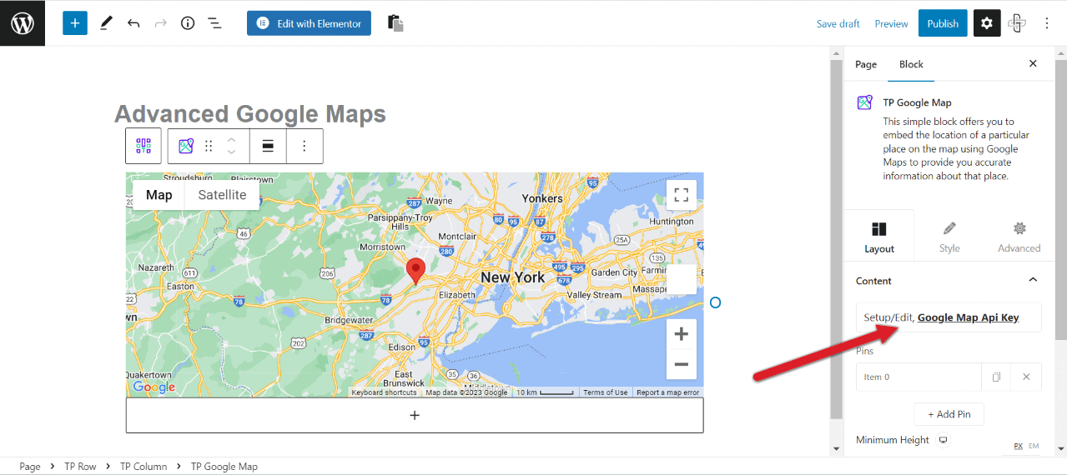The image size is (1067, 475).
Task: Open the Google logo link on the map
Action: click(x=154, y=387)
